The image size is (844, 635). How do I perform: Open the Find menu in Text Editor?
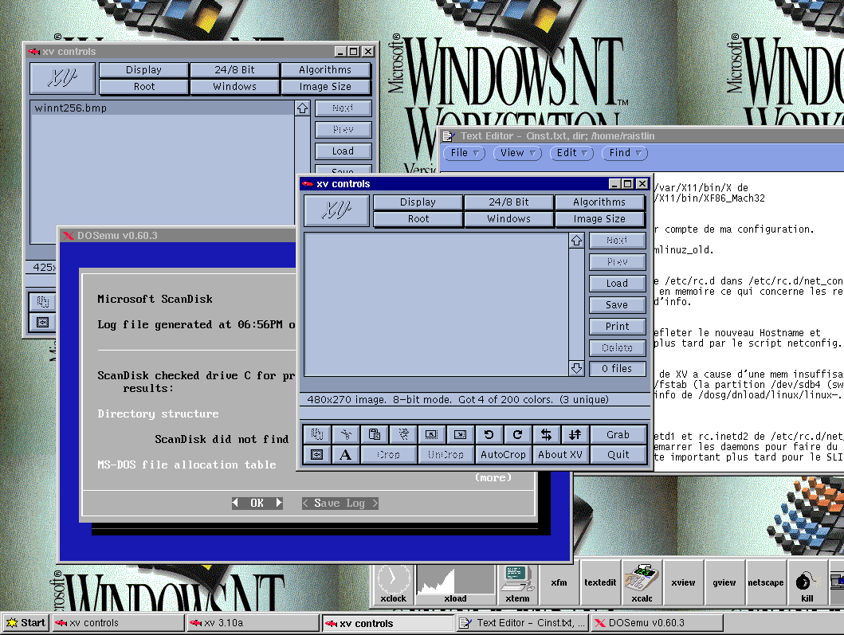click(625, 153)
